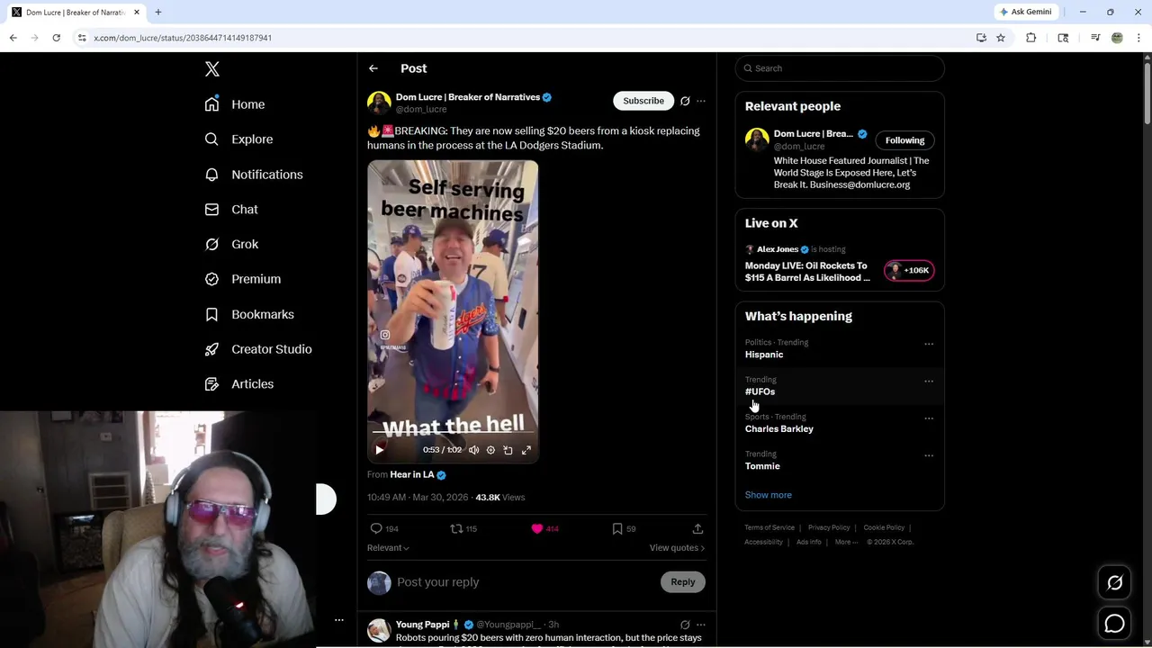The image size is (1152, 648).
Task: Open View quotes link
Action: 677,548
